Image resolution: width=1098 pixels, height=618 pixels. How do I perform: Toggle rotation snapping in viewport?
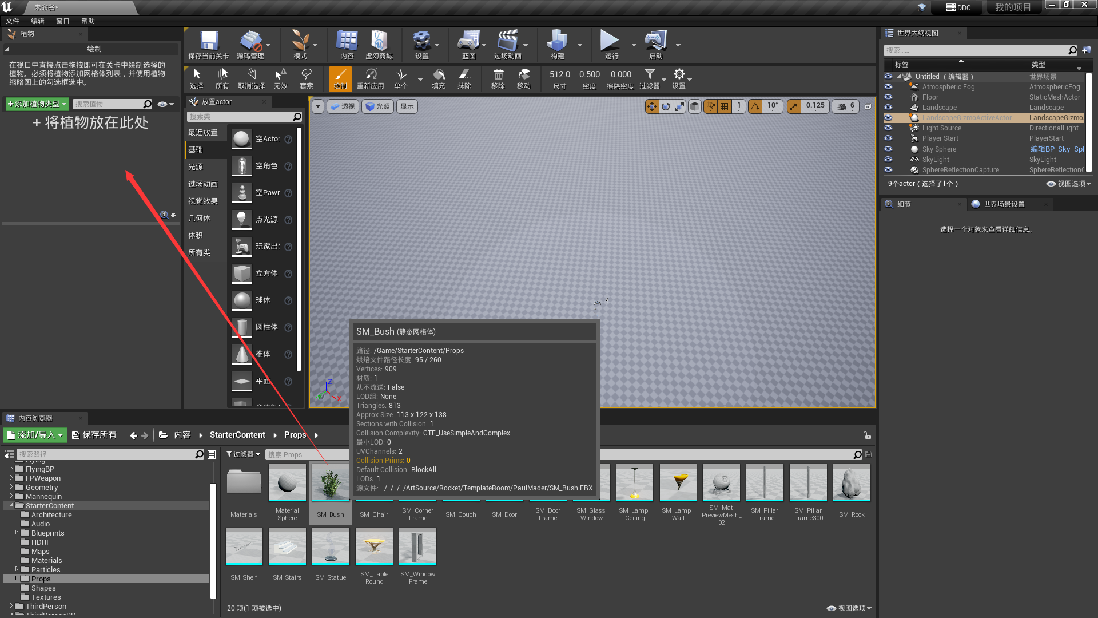tap(755, 106)
